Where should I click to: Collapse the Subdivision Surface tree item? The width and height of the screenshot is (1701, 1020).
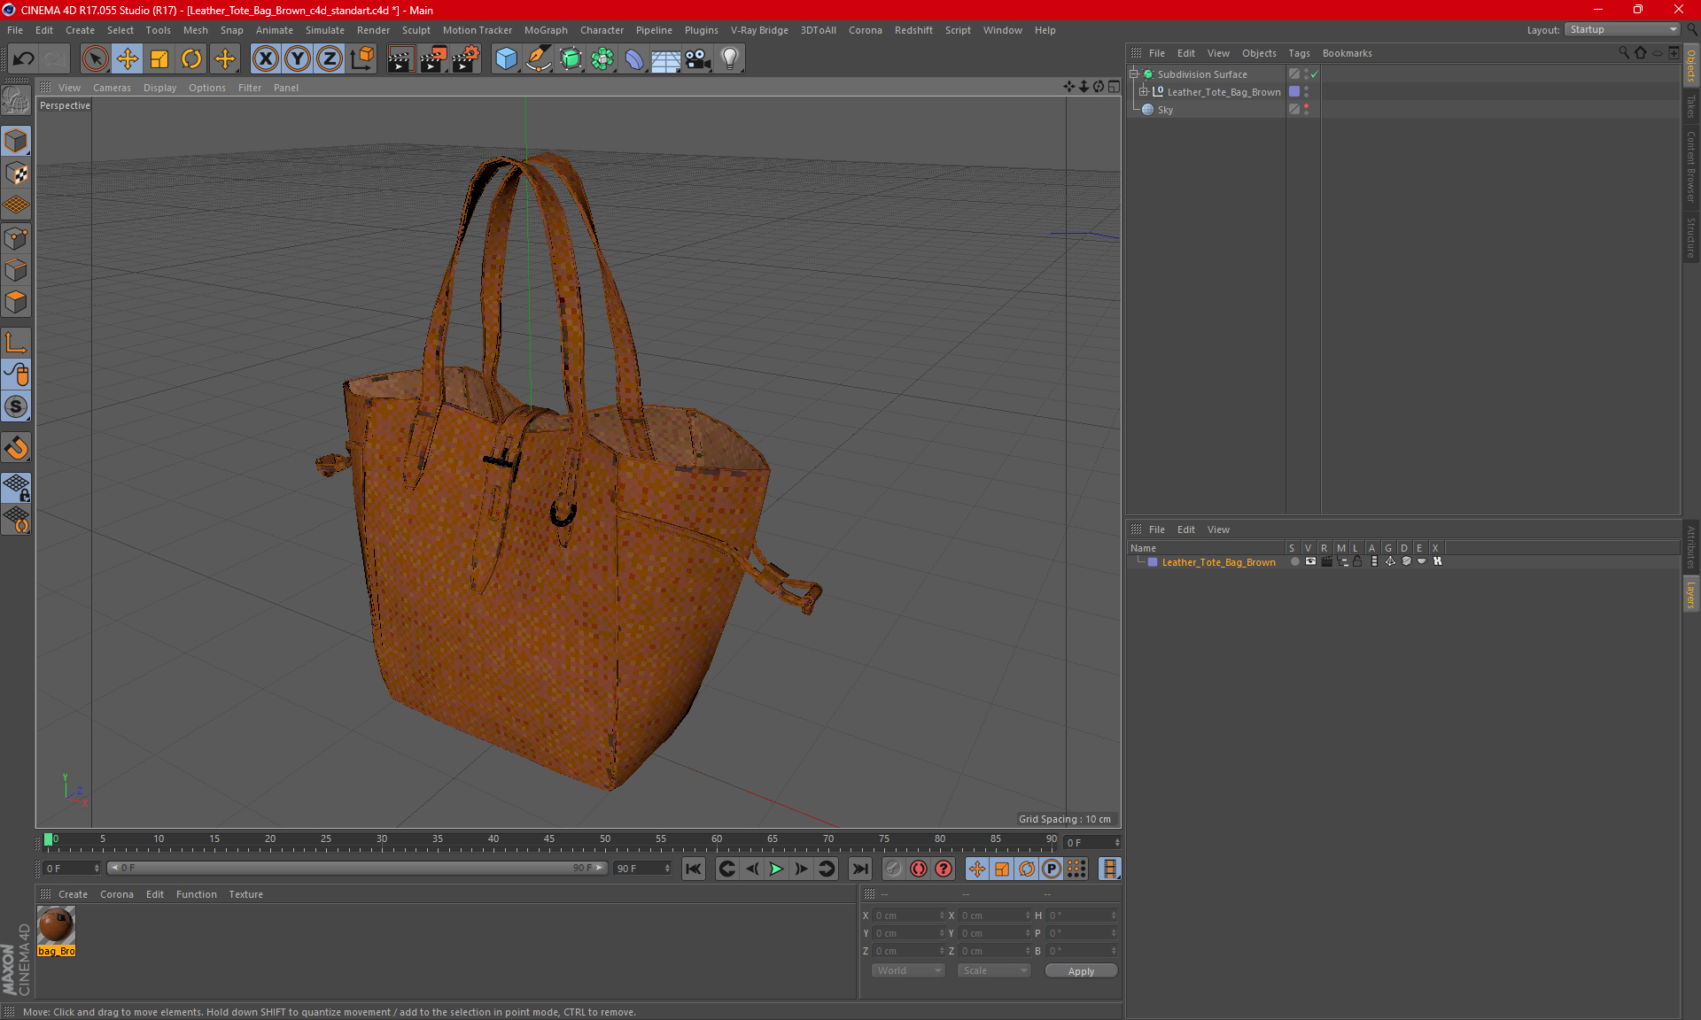click(1133, 74)
